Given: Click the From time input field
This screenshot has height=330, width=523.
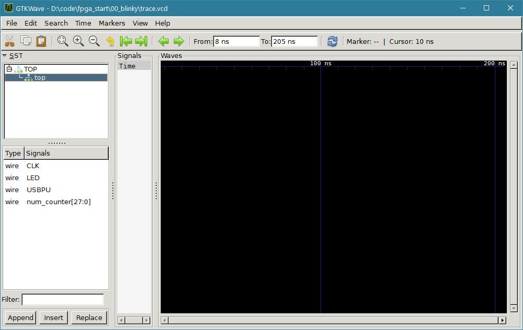Looking at the screenshot, I should coord(236,41).
